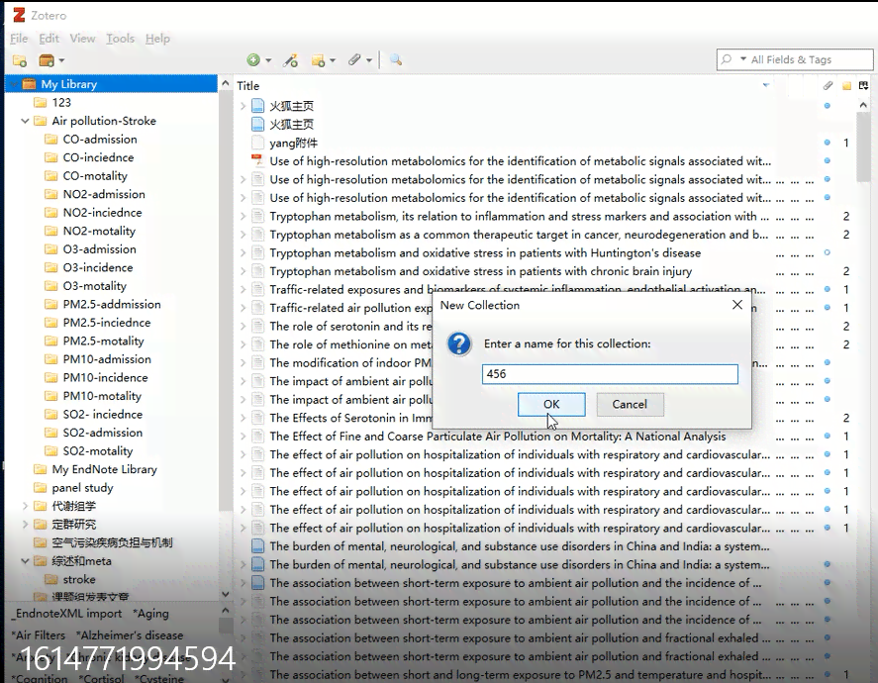Viewport: 878px width, 683px height.
Task: Select the panel study collection
Action: click(x=82, y=488)
